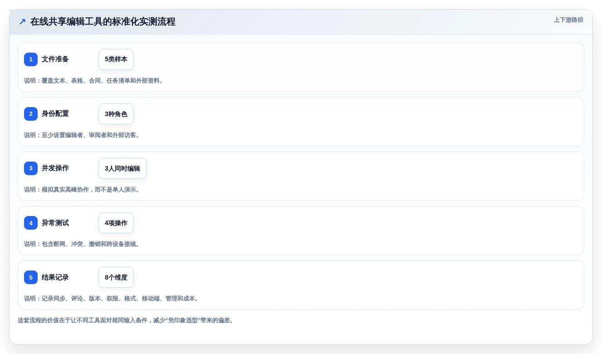Click the 8个维度 tag

click(116, 277)
